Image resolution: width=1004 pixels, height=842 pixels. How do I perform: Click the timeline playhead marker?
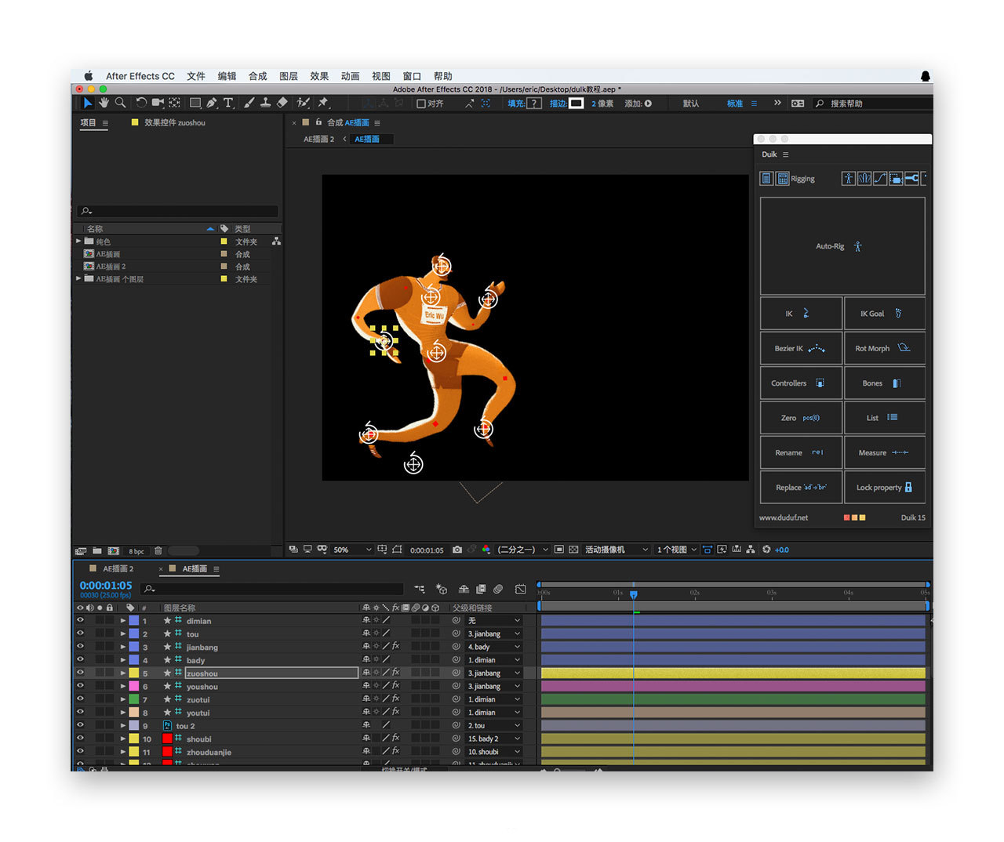[634, 594]
